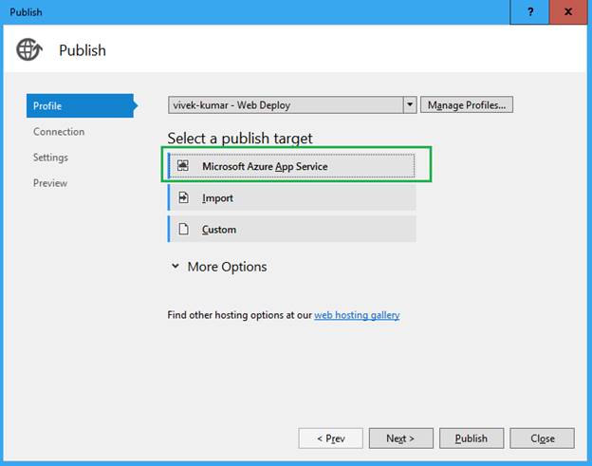The image size is (592, 466).
Task: Click the Microsoft Azure App Service label
Action: (x=265, y=166)
